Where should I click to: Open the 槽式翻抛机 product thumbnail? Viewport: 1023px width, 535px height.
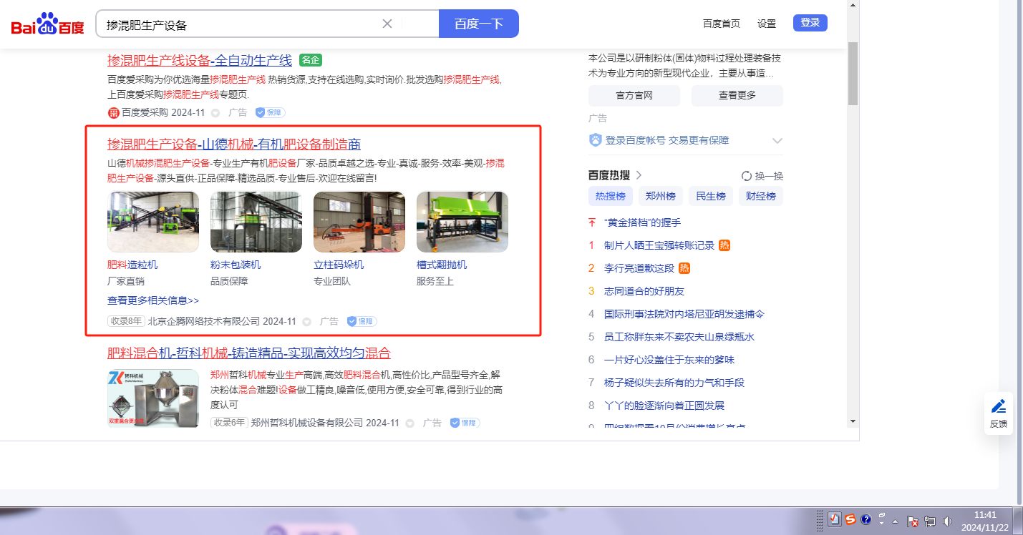coord(462,222)
